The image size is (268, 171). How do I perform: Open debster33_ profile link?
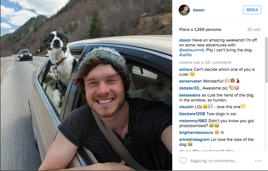click(x=190, y=88)
